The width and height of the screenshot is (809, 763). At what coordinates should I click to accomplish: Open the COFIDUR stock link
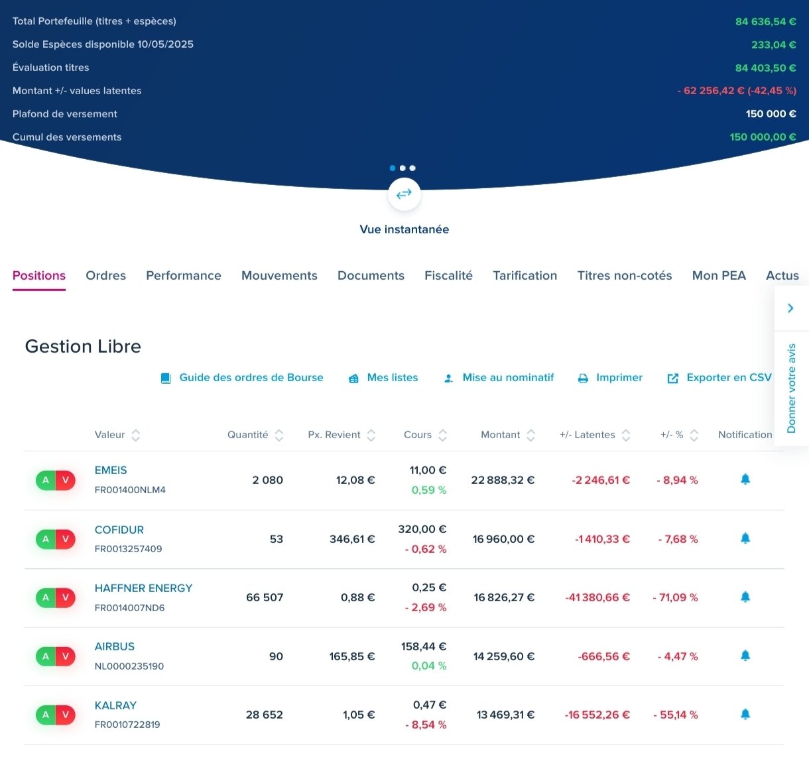pos(119,530)
